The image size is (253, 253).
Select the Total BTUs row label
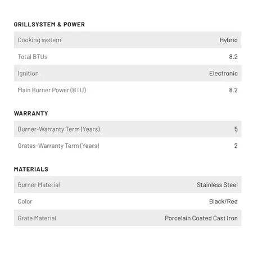point(33,57)
